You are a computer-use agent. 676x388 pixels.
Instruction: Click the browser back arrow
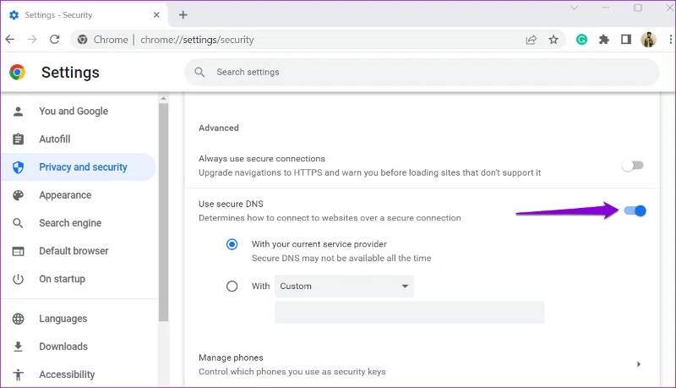pos(10,40)
